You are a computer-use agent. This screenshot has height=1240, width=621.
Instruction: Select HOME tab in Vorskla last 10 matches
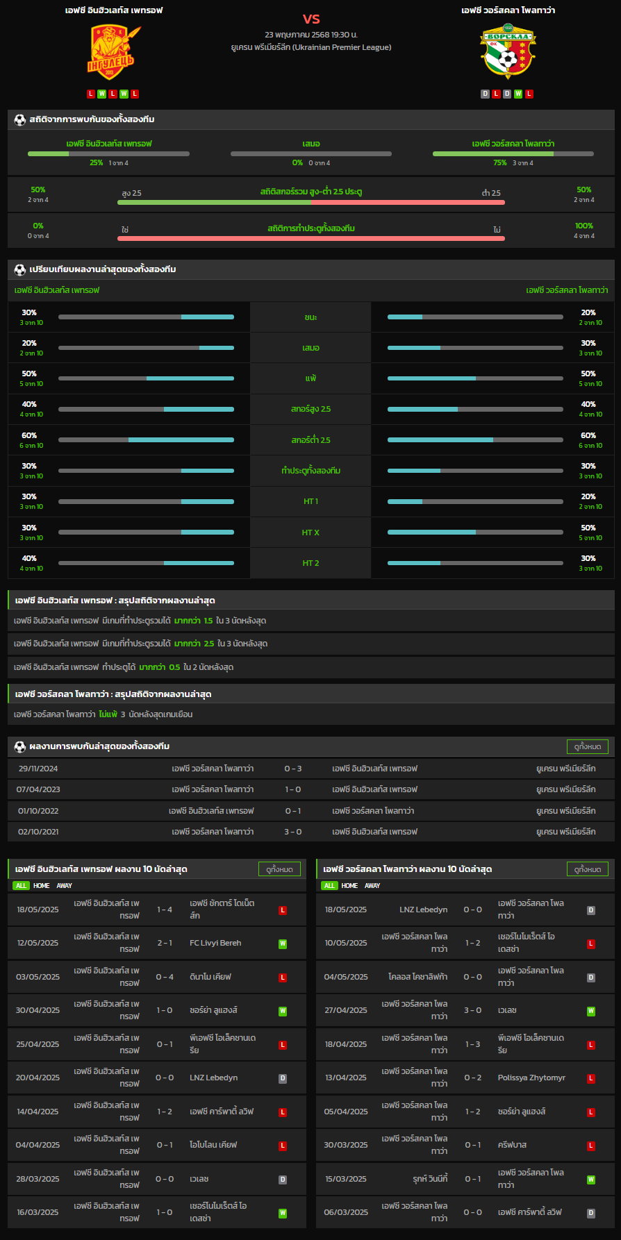coord(350,885)
